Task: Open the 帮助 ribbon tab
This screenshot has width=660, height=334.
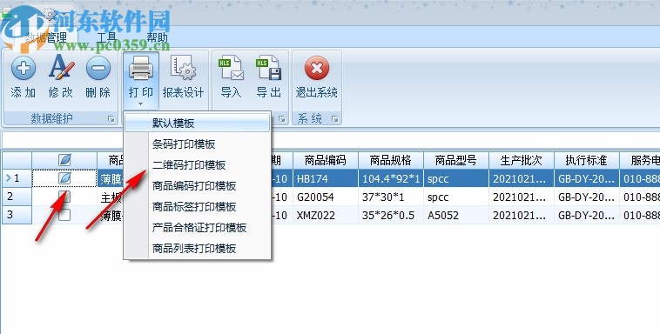Action: (x=158, y=38)
